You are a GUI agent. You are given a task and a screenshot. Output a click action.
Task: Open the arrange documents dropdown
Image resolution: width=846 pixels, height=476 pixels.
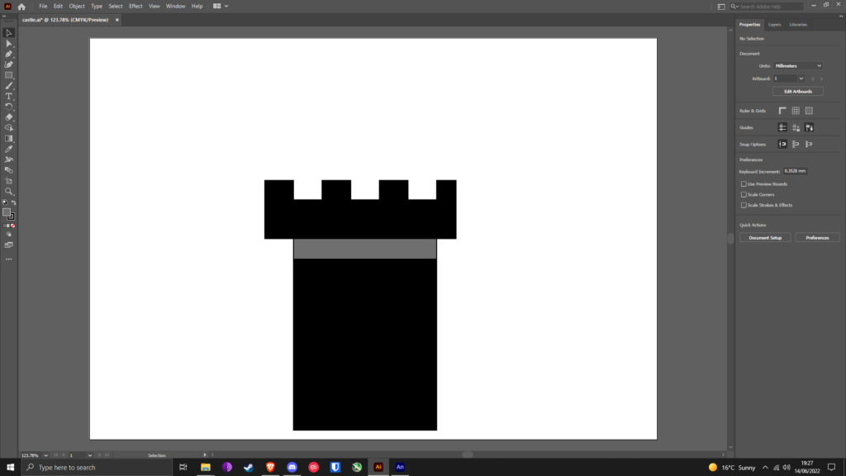220,6
